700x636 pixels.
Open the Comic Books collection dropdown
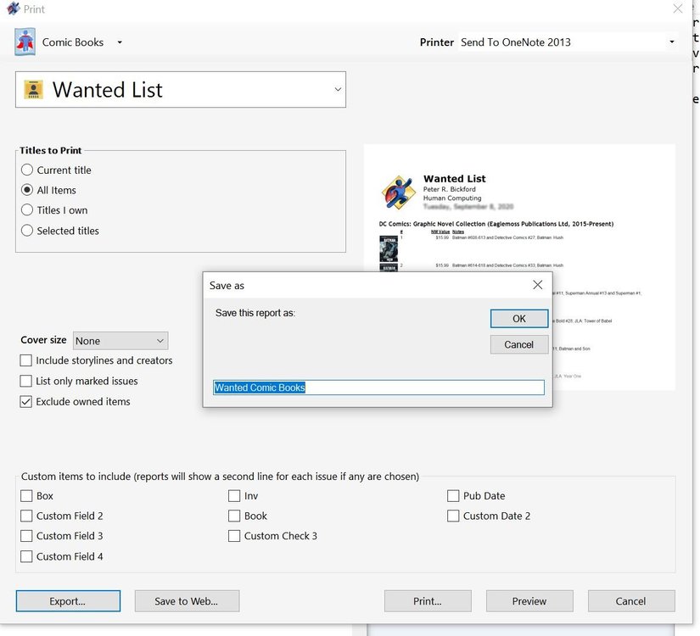120,42
